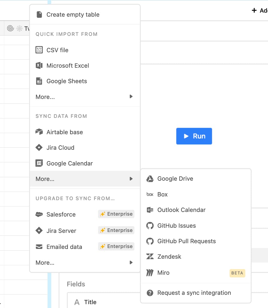Click the plus Add icon at top right
The height and width of the screenshot is (308, 268).
(254, 10)
